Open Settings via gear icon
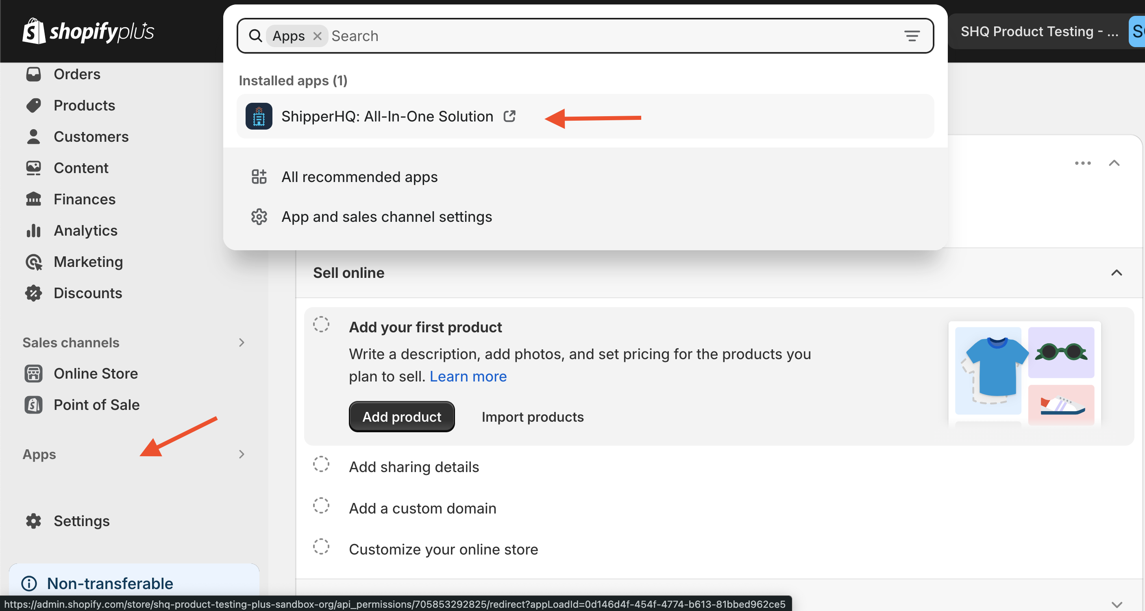This screenshot has height=611, width=1145. pyautogui.click(x=34, y=520)
